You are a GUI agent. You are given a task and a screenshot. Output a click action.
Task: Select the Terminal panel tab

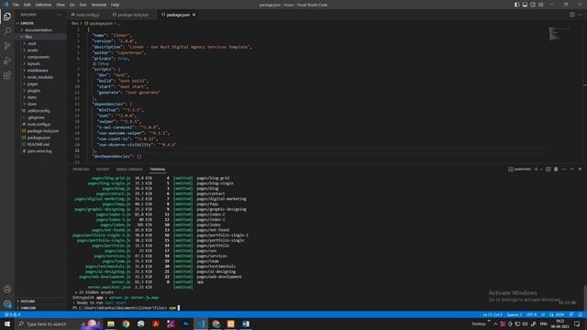[x=158, y=170]
